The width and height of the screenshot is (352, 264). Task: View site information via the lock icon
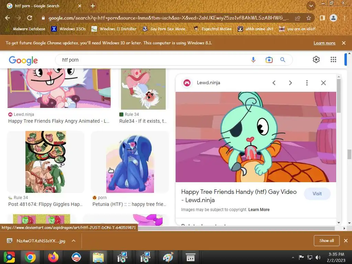43,18
